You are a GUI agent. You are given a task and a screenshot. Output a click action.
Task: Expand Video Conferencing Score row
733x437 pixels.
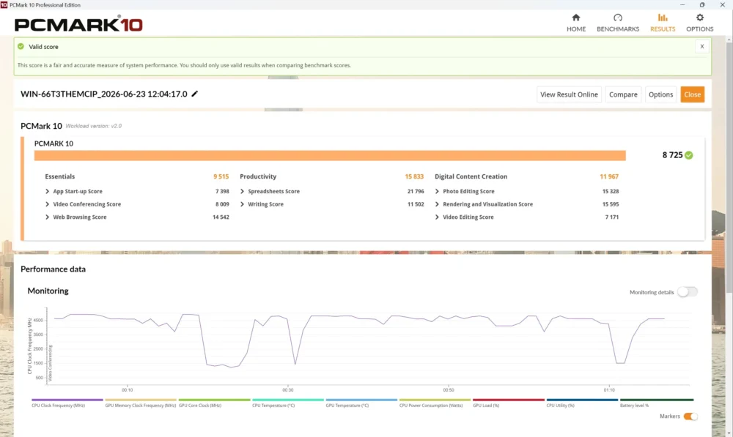[47, 204]
